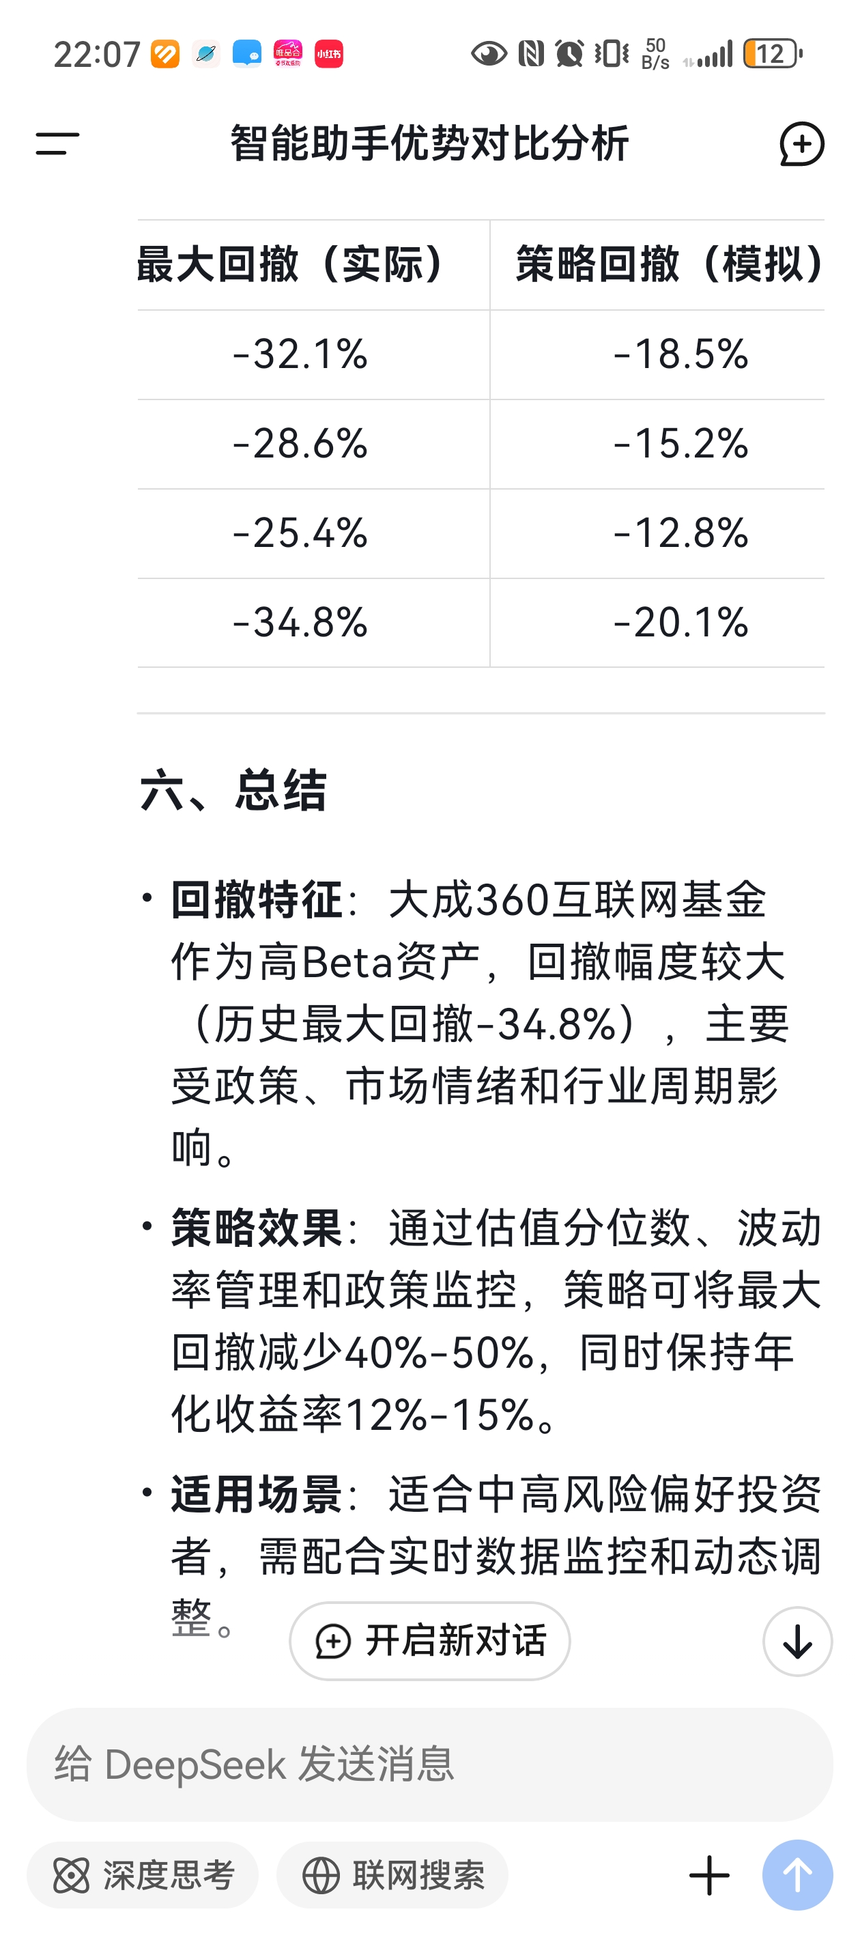Tap the 策略回撤（模拟） column header
Screen dimensions: 860x1942
point(668,265)
